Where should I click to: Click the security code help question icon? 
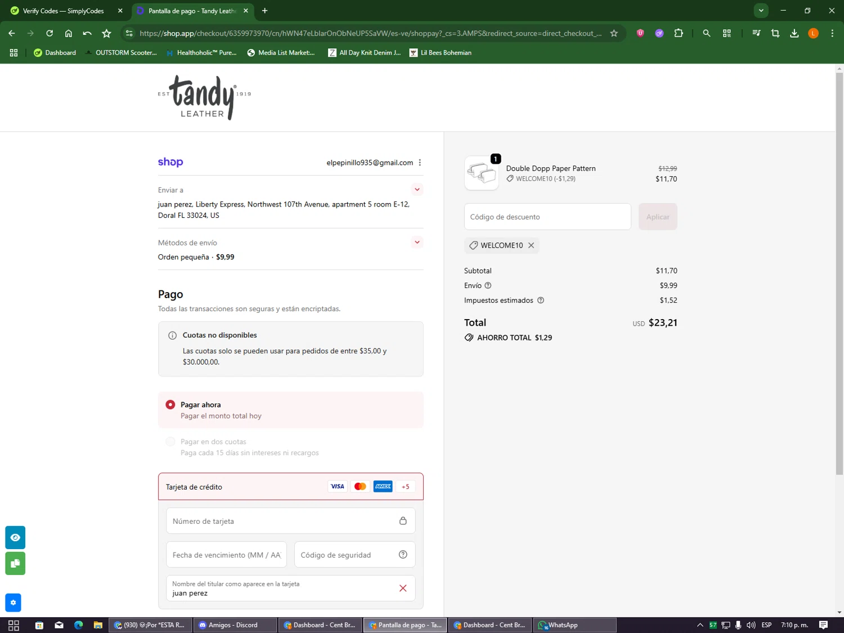click(403, 555)
